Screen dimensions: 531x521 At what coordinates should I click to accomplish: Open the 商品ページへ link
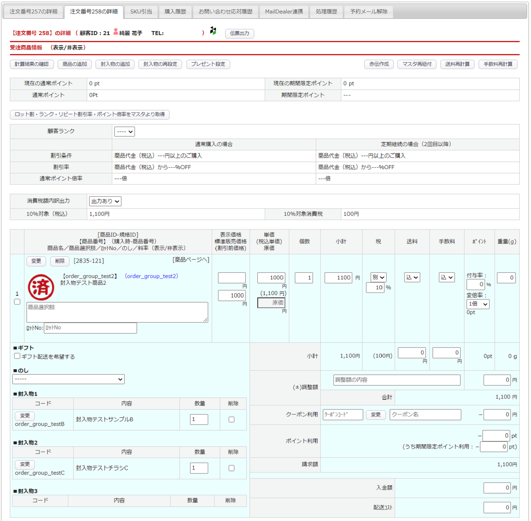pos(191,260)
